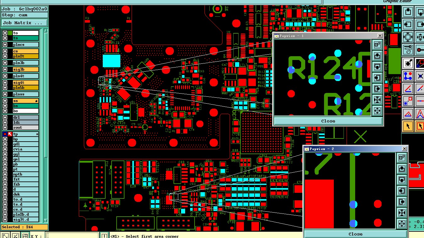
Task: Select the rout layer row
Action: tap(25, 127)
